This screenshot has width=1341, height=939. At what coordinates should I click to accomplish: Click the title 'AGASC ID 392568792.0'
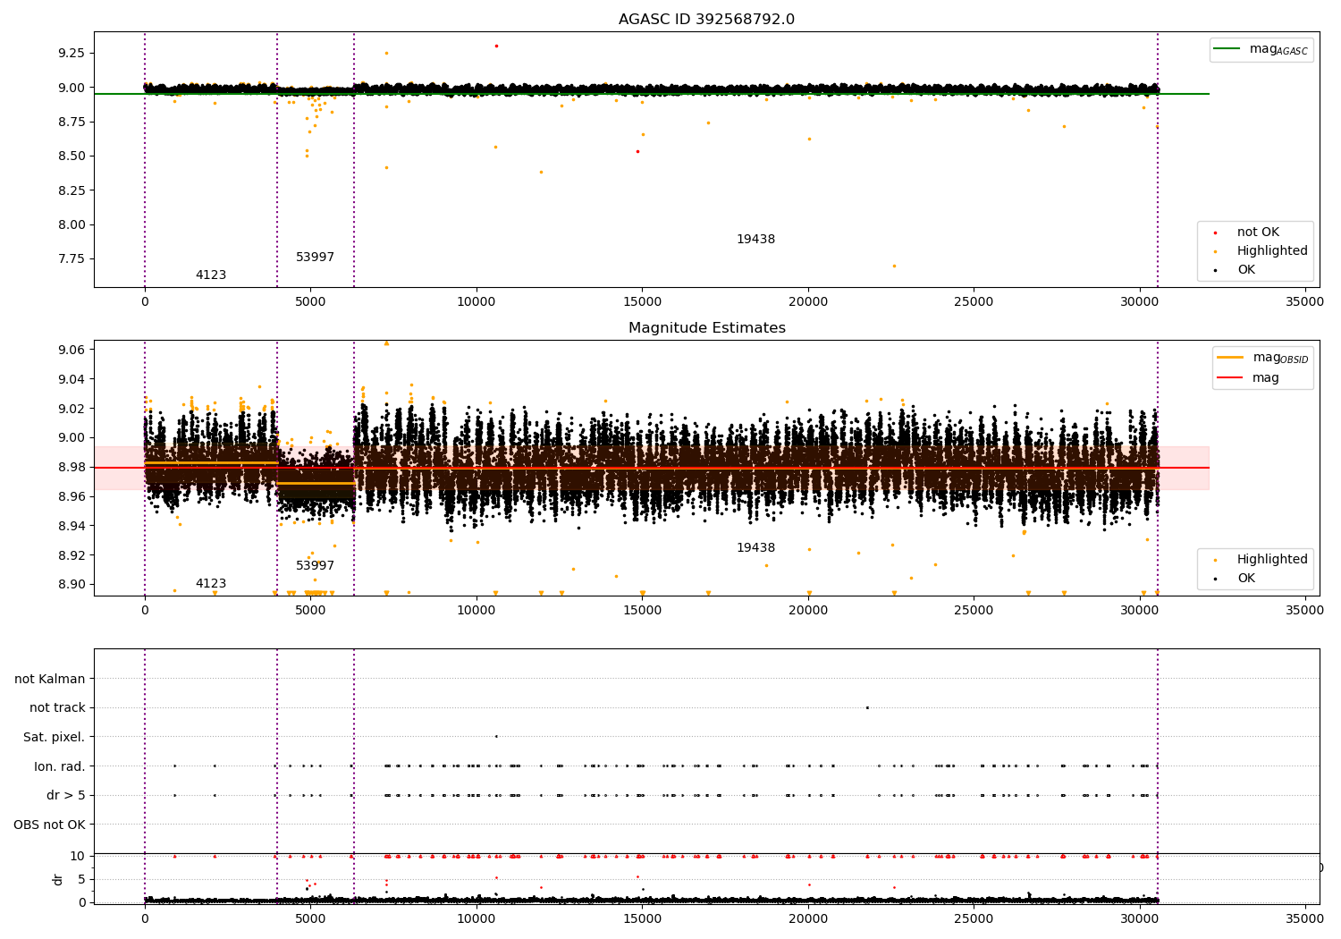click(706, 20)
